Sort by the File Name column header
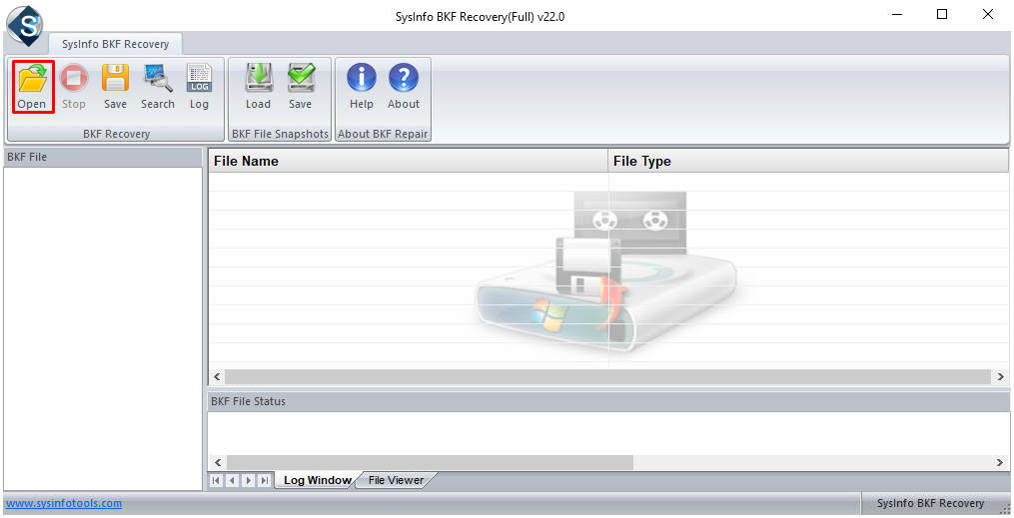The height and width of the screenshot is (518, 1014). tap(408, 161)
